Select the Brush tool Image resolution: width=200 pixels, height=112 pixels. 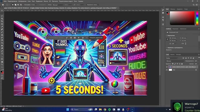pyautogui.click(x=2, y=32)
